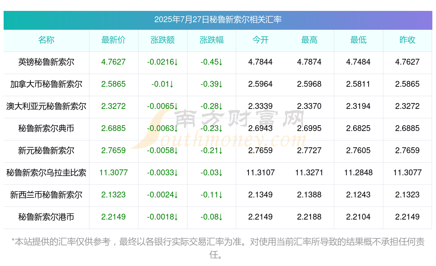Viewport: 436px width, 266px height.
Task: Click latest price 4.7627 in green
Action: click(113, 62)
